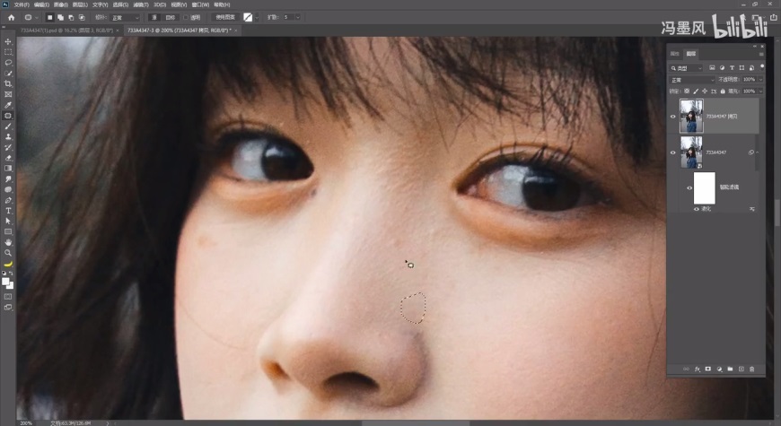Select the Rectangular Marquee tool

pyautogui.click(x=8, y=52)
